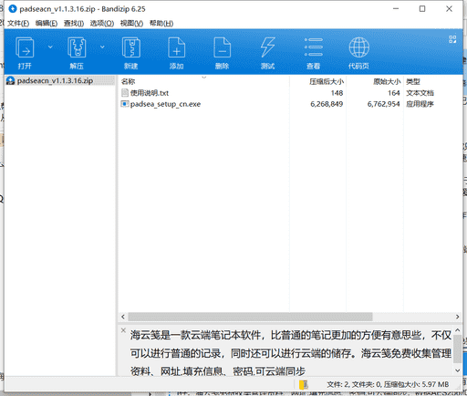
Task: Click the type cell 文本文档
Action: 420,93
